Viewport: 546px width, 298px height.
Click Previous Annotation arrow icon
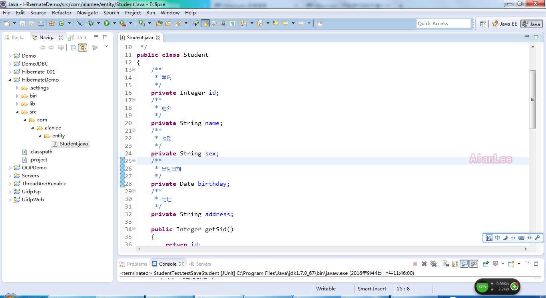(259, 24)
